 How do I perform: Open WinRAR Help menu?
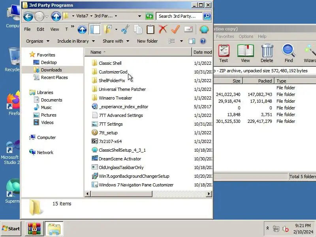click(x=262, y=36)
